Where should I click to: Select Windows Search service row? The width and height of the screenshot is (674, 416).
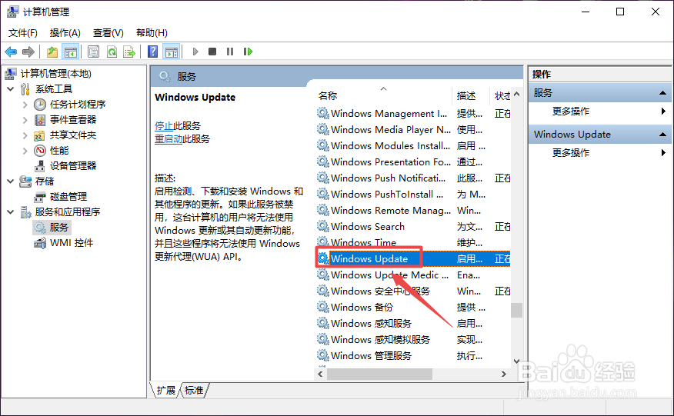click(x=413, y=227)
